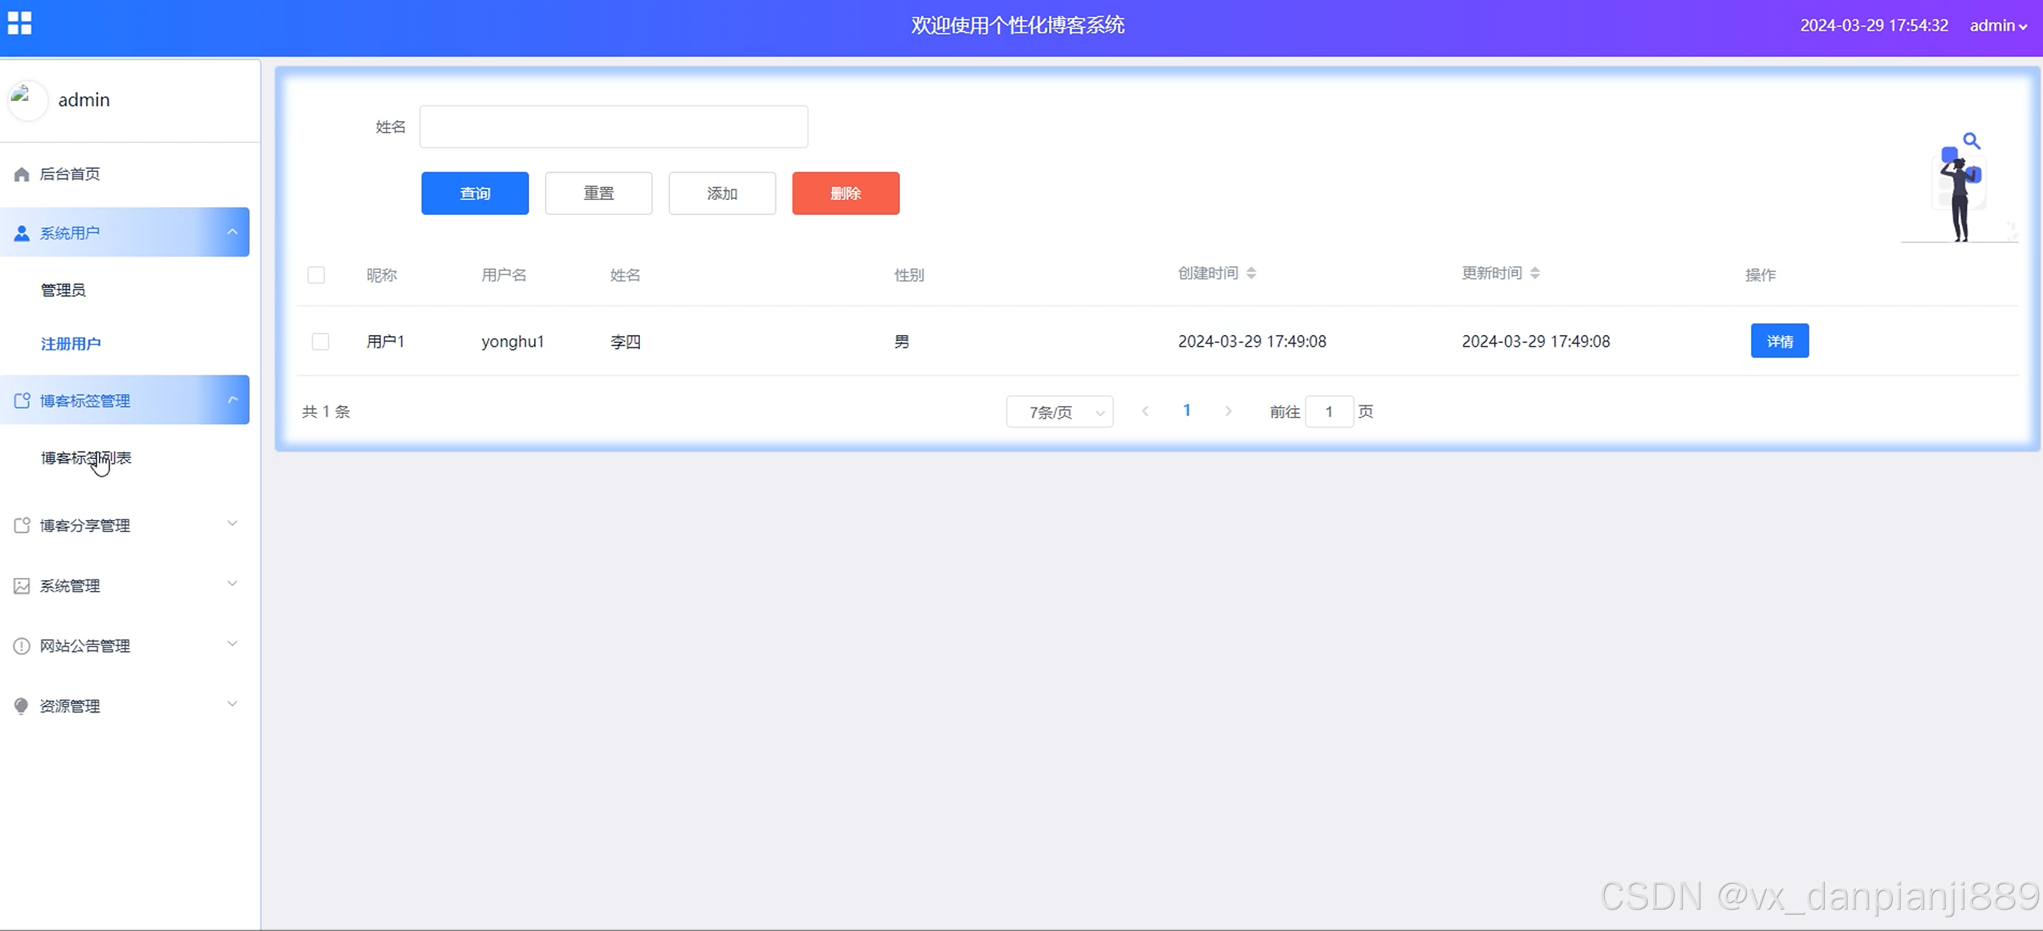Click the blue 查询 button
This screenshot has height=931, width=2043.
[x=475, y=193]
